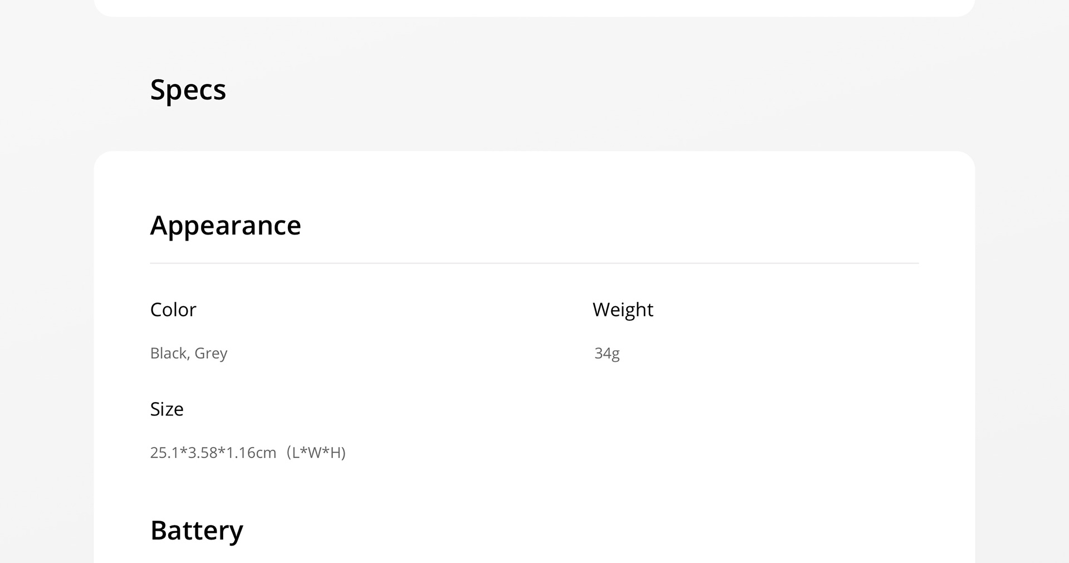Click the number 25.1 in Size value

coord(164,453)
